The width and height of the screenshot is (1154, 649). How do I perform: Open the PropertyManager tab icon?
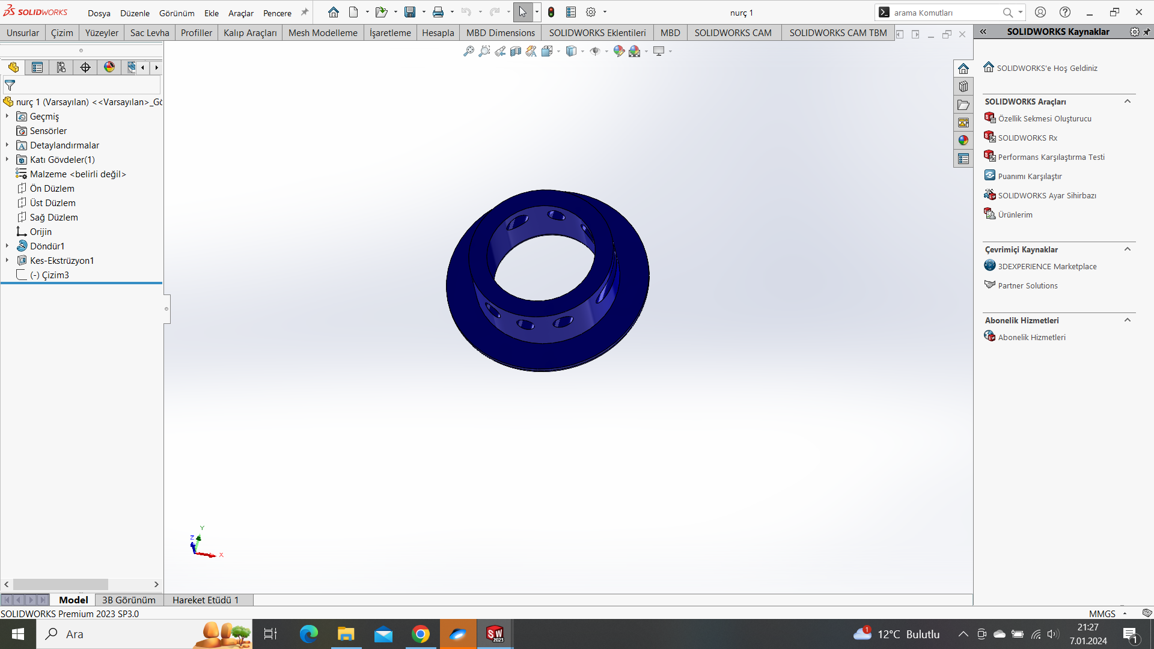(37, 67)
